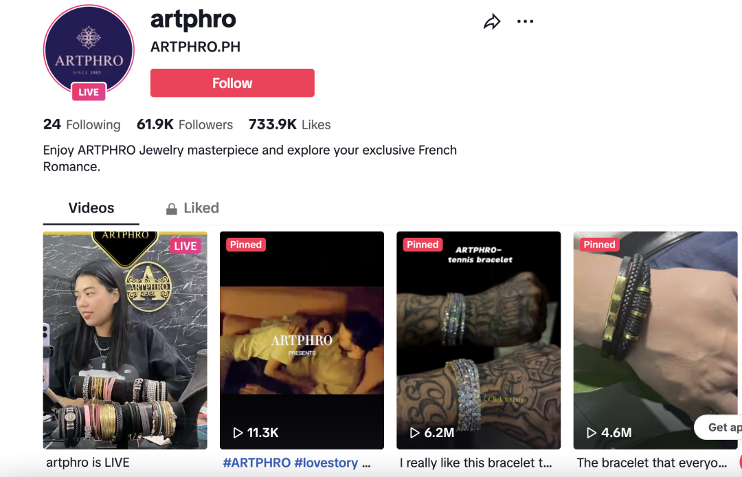Open the 61.9K Followers list

(185, 124)
